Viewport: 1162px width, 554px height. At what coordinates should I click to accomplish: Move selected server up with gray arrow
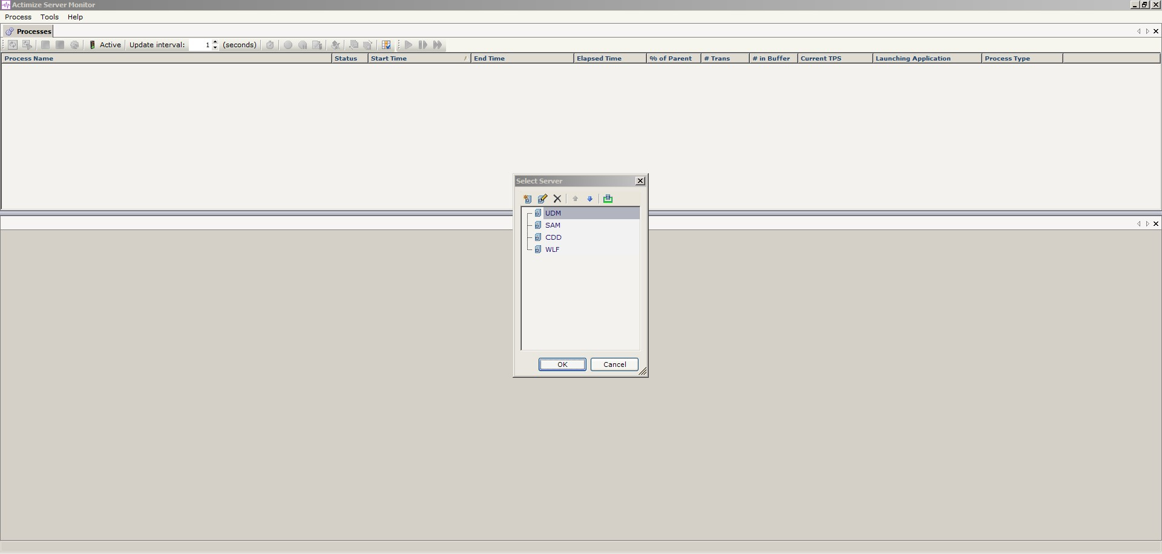coord(576,199)
